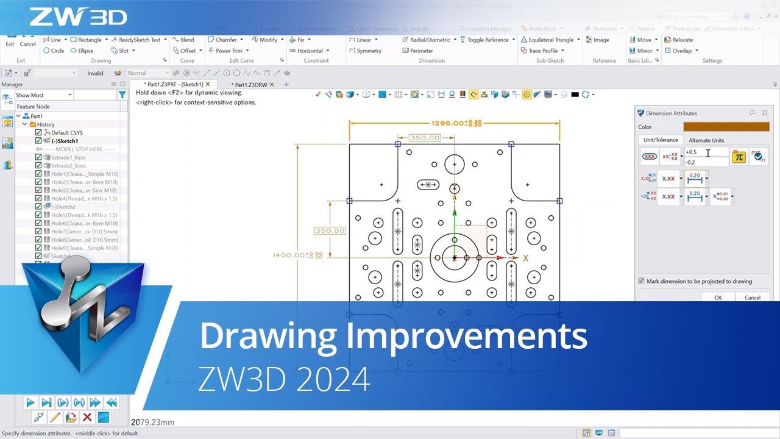This screenshot has width=780, height=439.
Task: Toggle 'Mark dimension to be projected to drawing'
Action: [641, 281]
